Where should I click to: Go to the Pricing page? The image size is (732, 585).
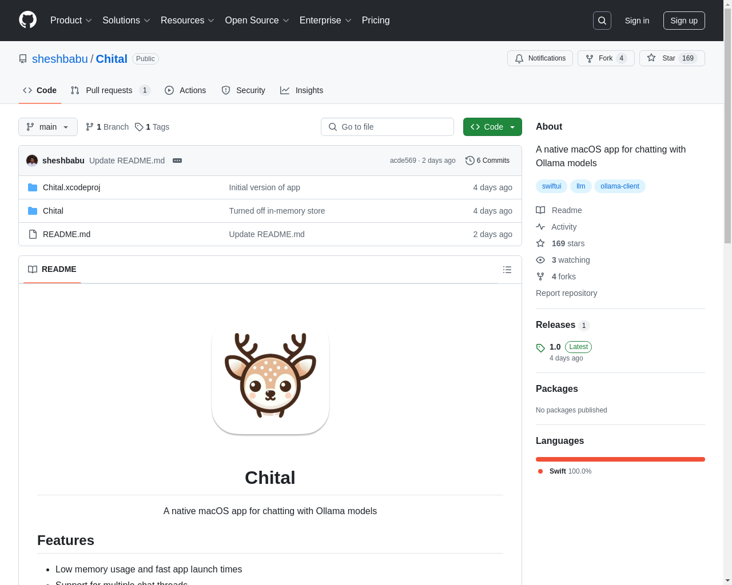[x=376, y=21]
